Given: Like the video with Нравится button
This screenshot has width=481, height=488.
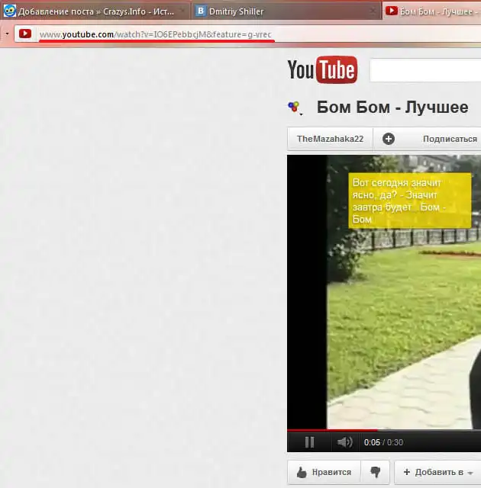Looking at the screenshot, I should coord(324,472).
